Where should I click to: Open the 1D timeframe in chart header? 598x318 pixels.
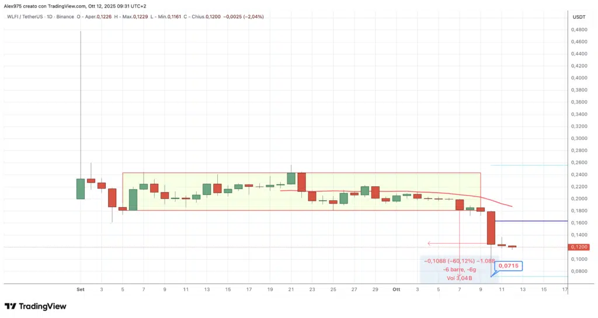coord(56,16)
